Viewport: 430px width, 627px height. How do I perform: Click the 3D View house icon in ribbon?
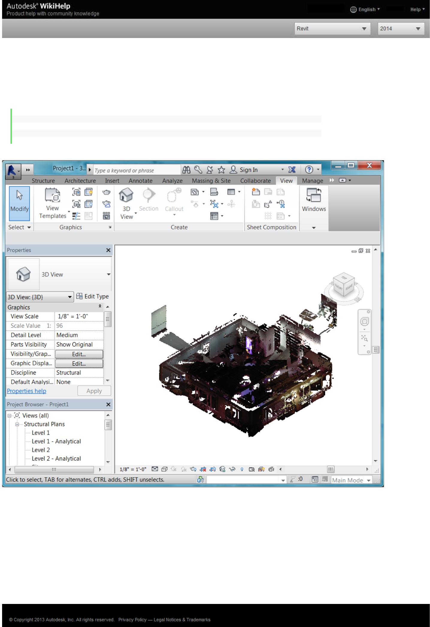[x=126, y=195]
